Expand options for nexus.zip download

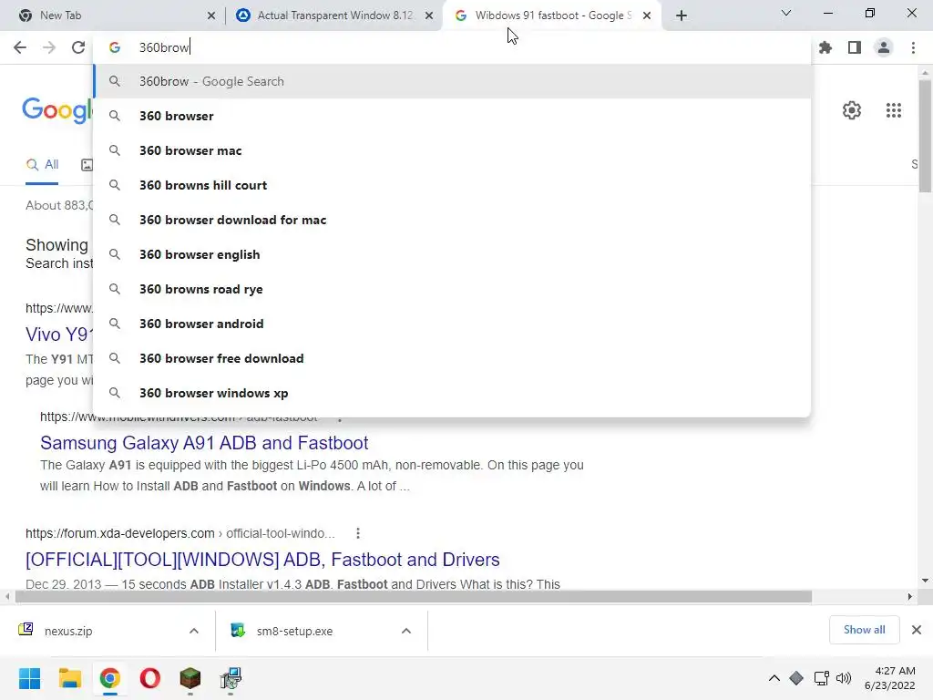point(194,631)
